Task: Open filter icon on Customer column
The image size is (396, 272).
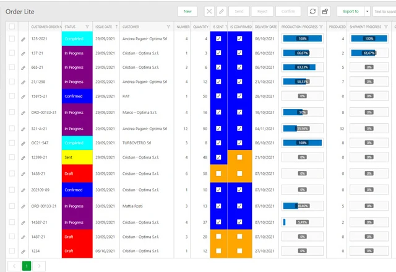Action: pos(168,27)
